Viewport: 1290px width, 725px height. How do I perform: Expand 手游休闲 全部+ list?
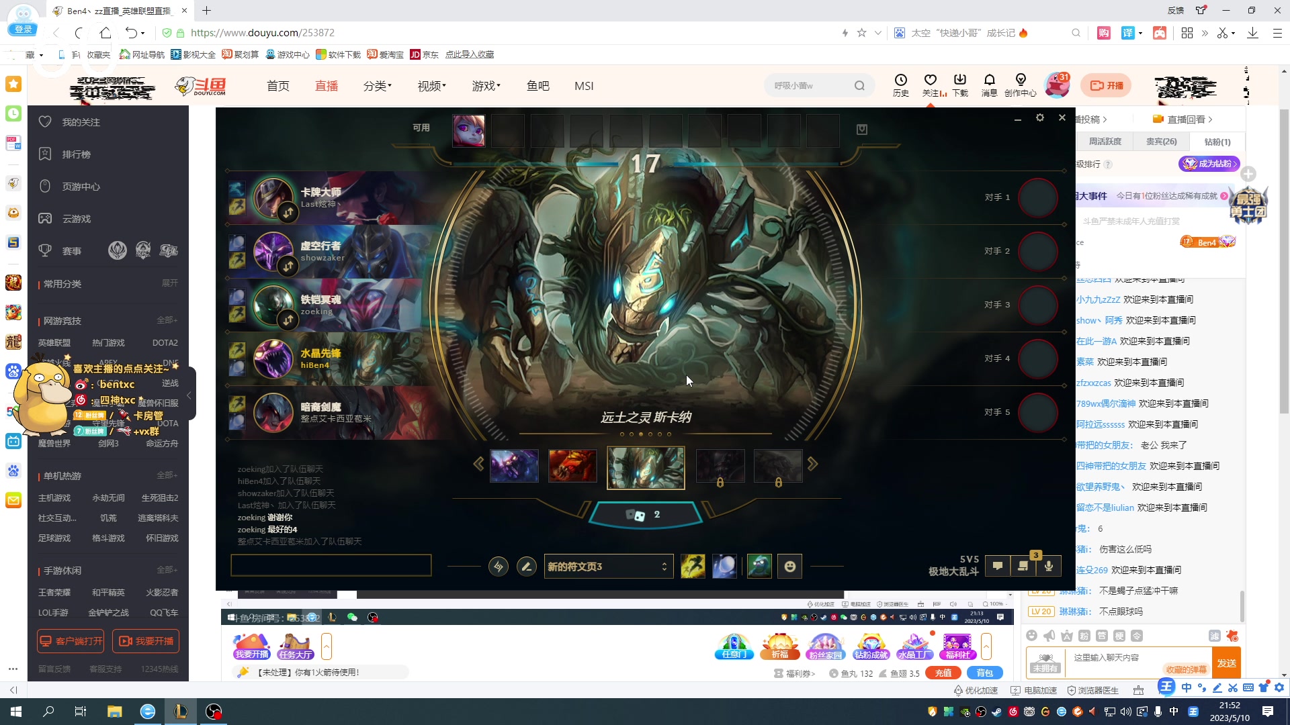point(167,570)
